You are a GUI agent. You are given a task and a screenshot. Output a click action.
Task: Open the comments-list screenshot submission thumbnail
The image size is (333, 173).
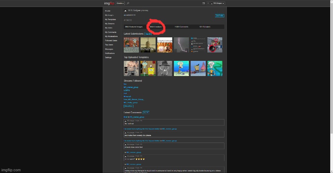click(198, 45)
